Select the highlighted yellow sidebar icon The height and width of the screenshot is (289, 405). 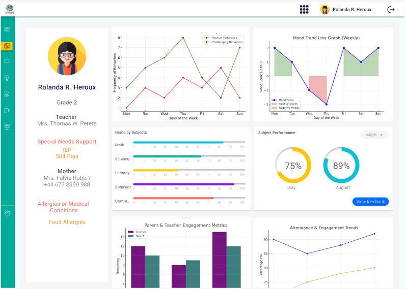7,46
